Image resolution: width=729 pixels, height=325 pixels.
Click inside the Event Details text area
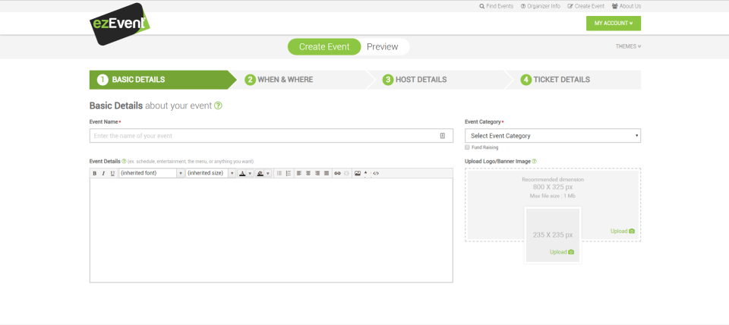click(x=271, y=230)
